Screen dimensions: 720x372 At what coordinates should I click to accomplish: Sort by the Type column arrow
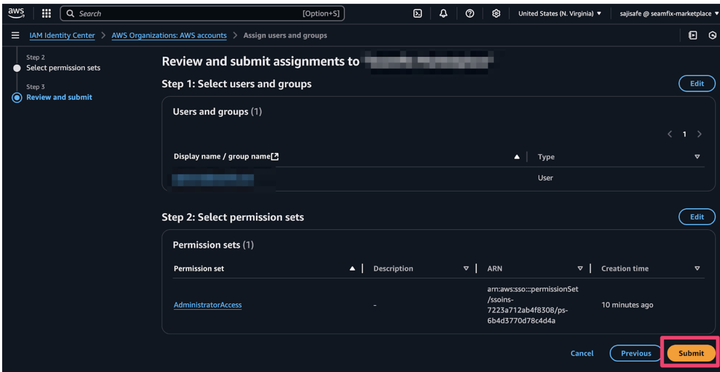[x=697, y=157]
